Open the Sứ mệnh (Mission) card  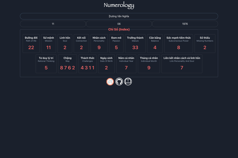48,44
